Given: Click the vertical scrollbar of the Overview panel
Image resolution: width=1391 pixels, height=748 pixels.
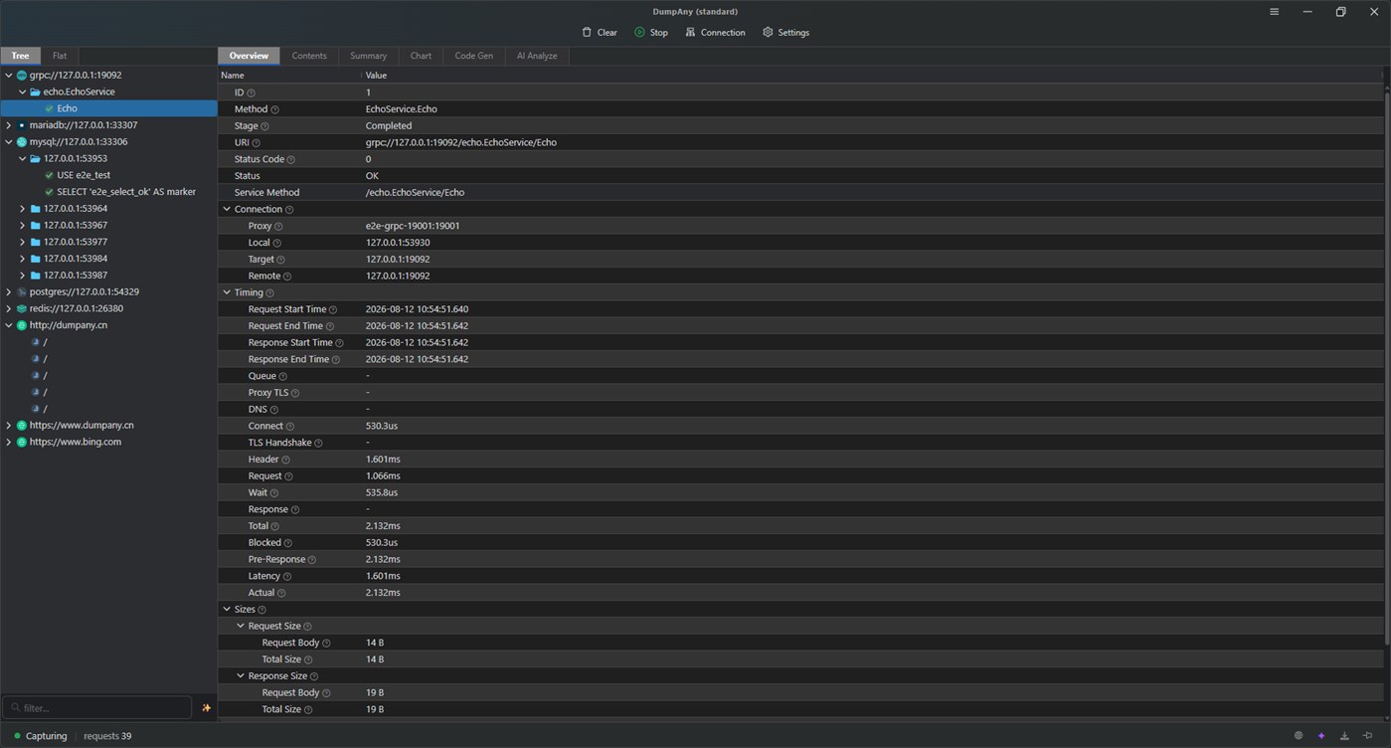Looking at the screenshot, I should (x=1386, y=368).
